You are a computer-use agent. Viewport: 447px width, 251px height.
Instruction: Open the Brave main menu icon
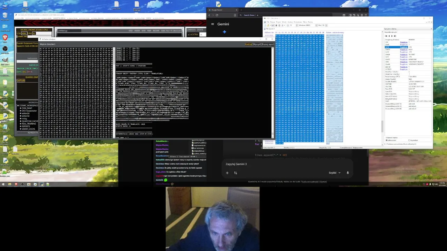(366, 15)
